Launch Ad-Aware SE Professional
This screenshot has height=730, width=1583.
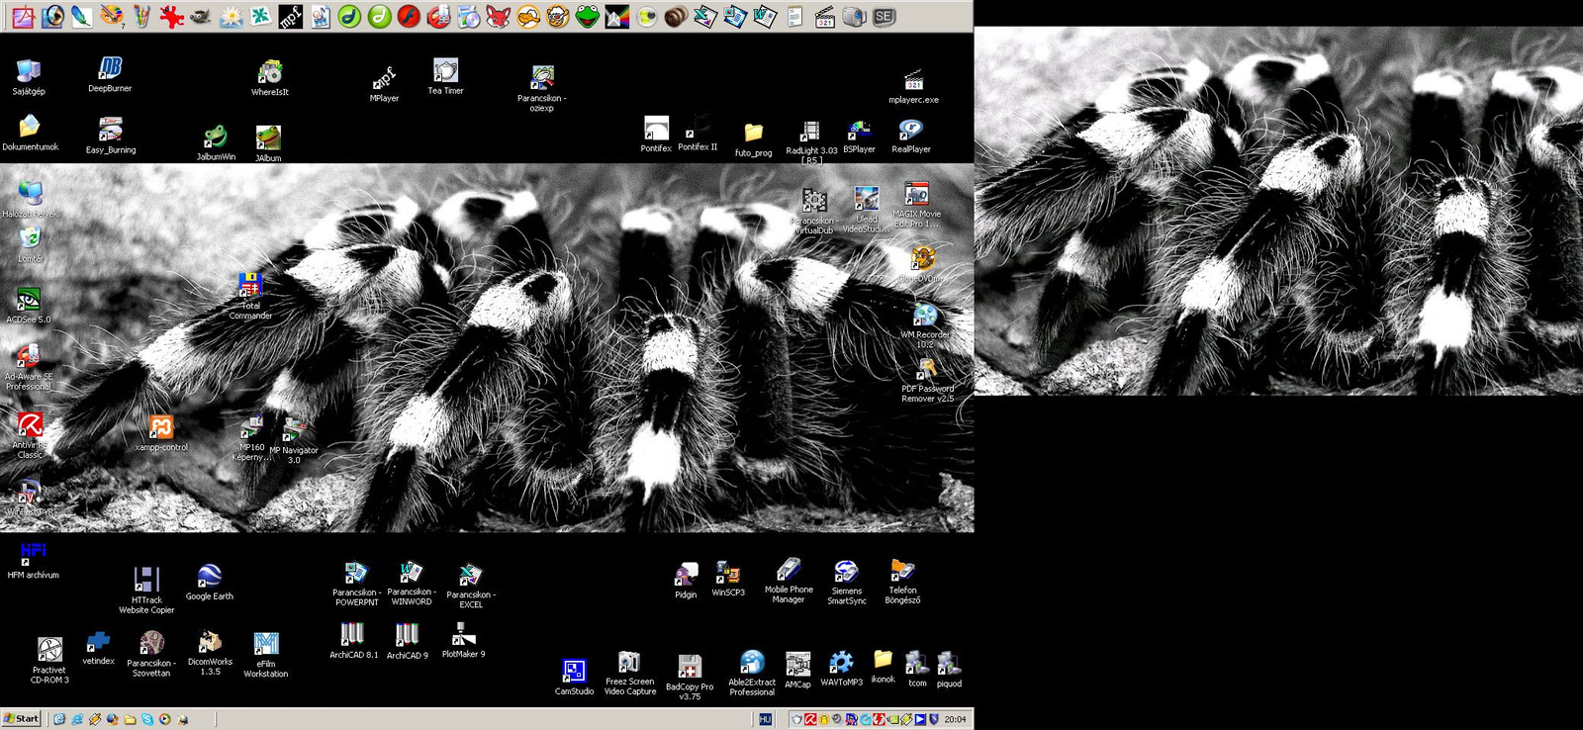coord(28,366)
